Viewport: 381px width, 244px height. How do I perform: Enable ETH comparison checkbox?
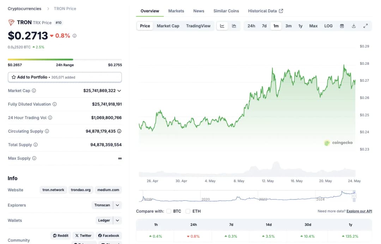click(x=188, y=211)
